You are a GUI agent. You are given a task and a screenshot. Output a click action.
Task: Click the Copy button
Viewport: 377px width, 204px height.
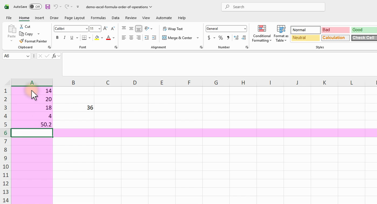pyautogui.click(x=26, y=34)
